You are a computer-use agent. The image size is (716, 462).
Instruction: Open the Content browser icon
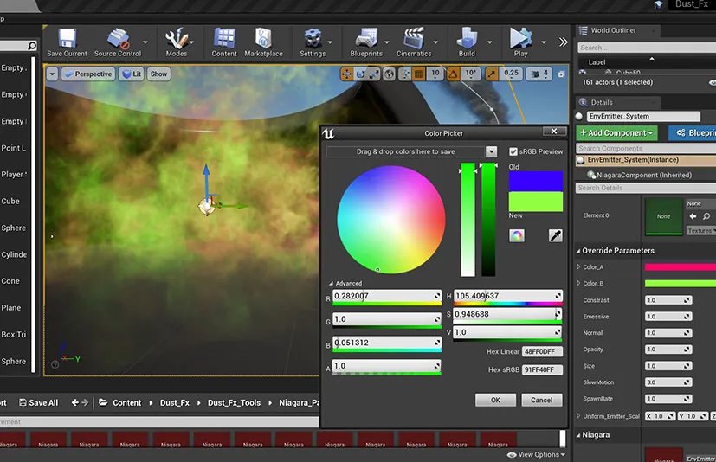224,42
